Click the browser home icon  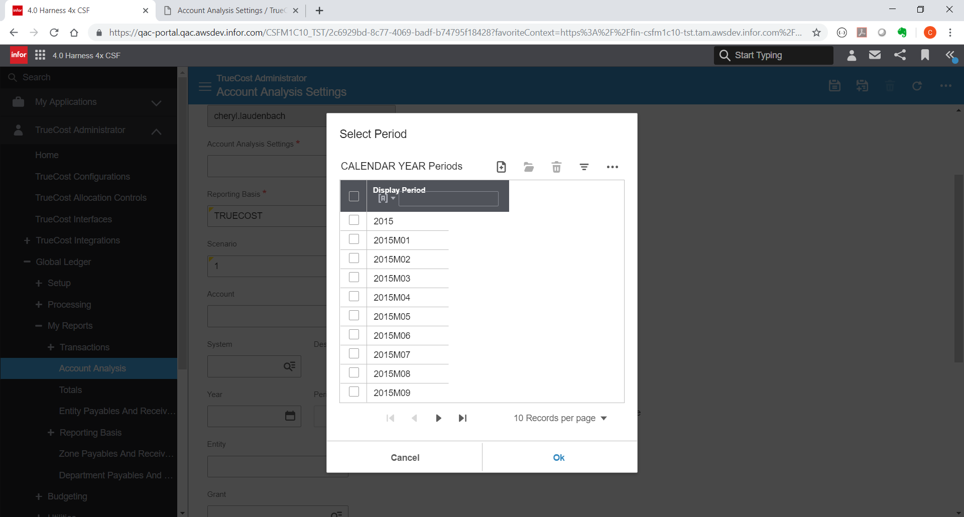(74, 33)
